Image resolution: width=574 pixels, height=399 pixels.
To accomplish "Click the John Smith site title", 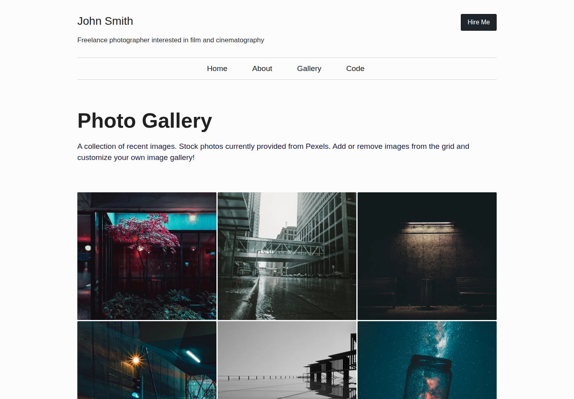I will coord(105,21).
